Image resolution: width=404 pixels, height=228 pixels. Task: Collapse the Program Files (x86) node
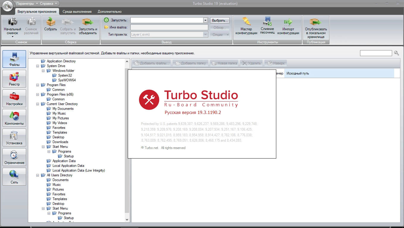click(x=37, y=94)
